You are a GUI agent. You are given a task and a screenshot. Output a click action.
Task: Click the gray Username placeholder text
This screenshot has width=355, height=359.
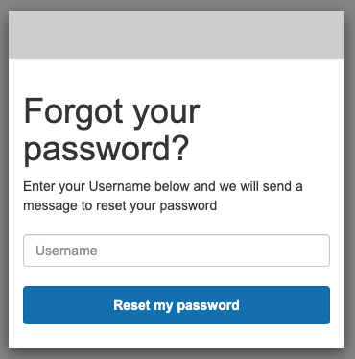(66, 251)
